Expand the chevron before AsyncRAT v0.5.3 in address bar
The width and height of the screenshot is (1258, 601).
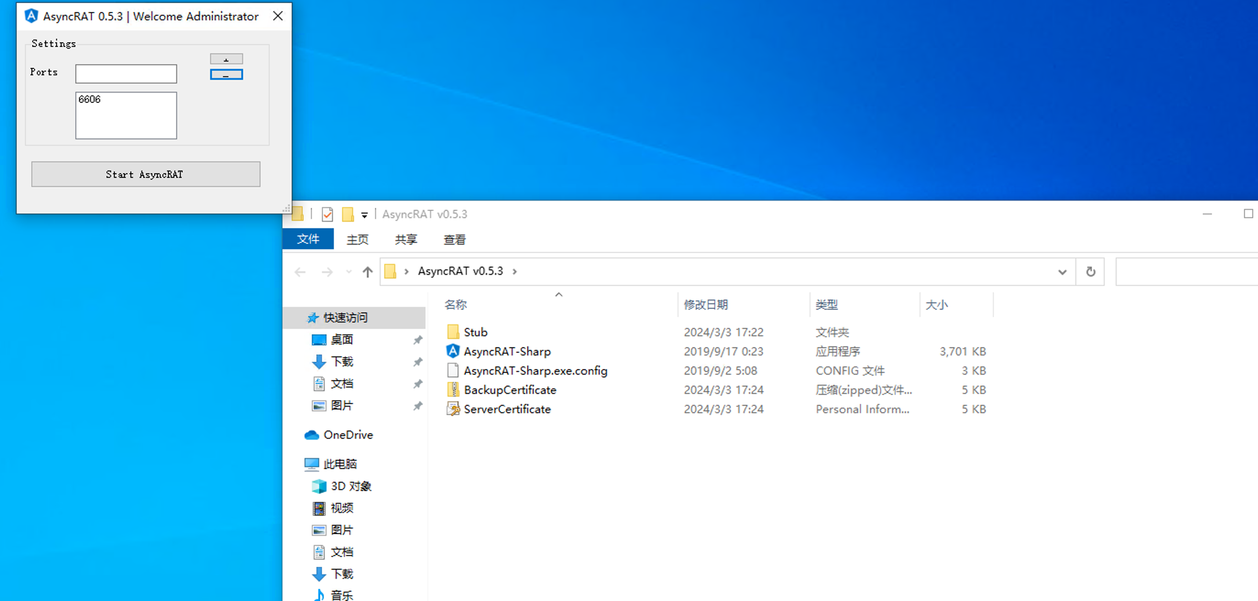[x=406, y=271]
